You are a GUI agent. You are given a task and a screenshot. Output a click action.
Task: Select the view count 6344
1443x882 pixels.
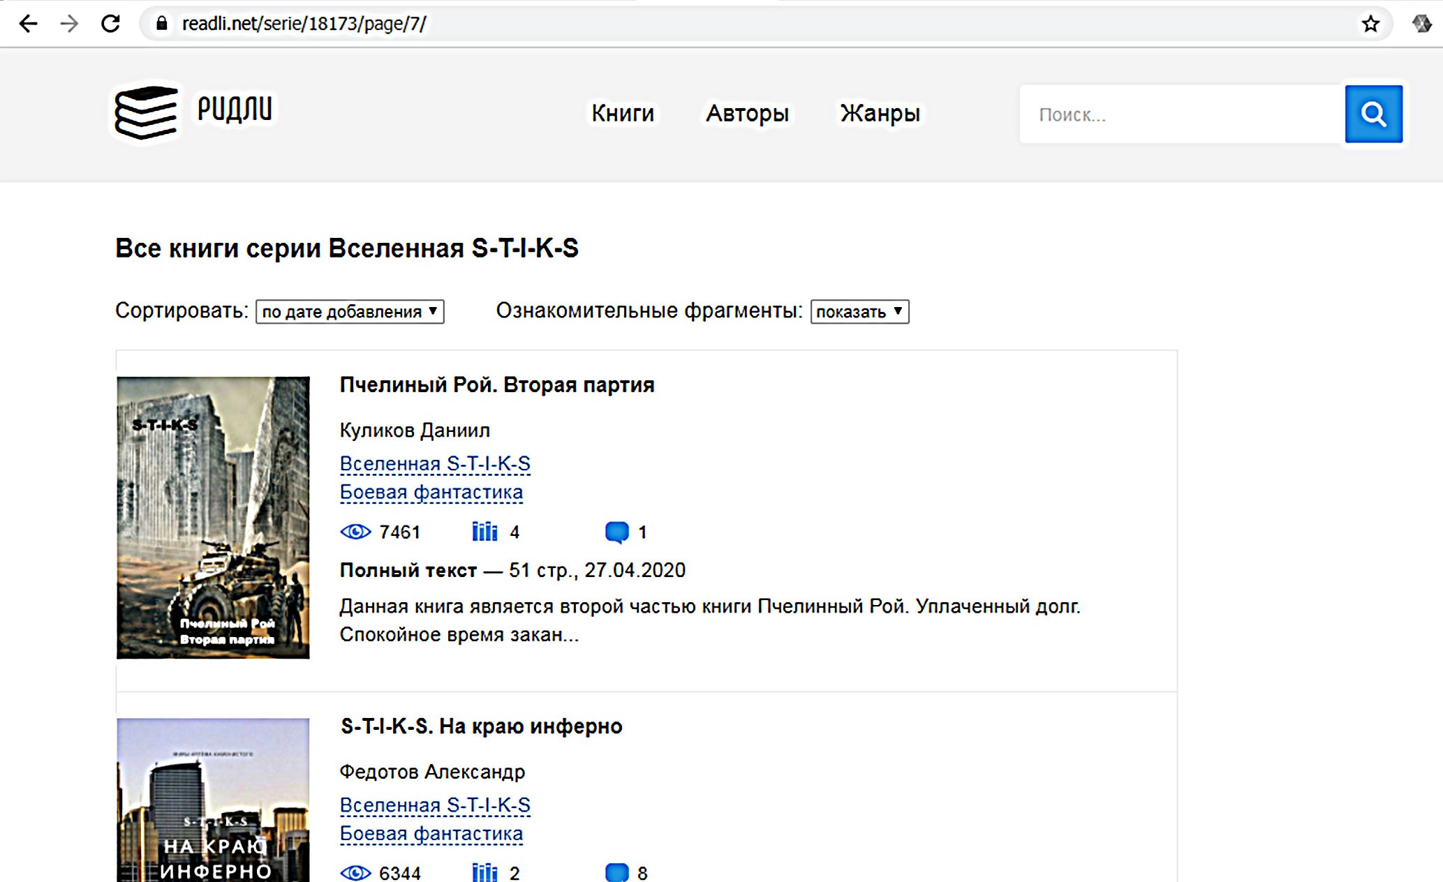tap(399, 874)
